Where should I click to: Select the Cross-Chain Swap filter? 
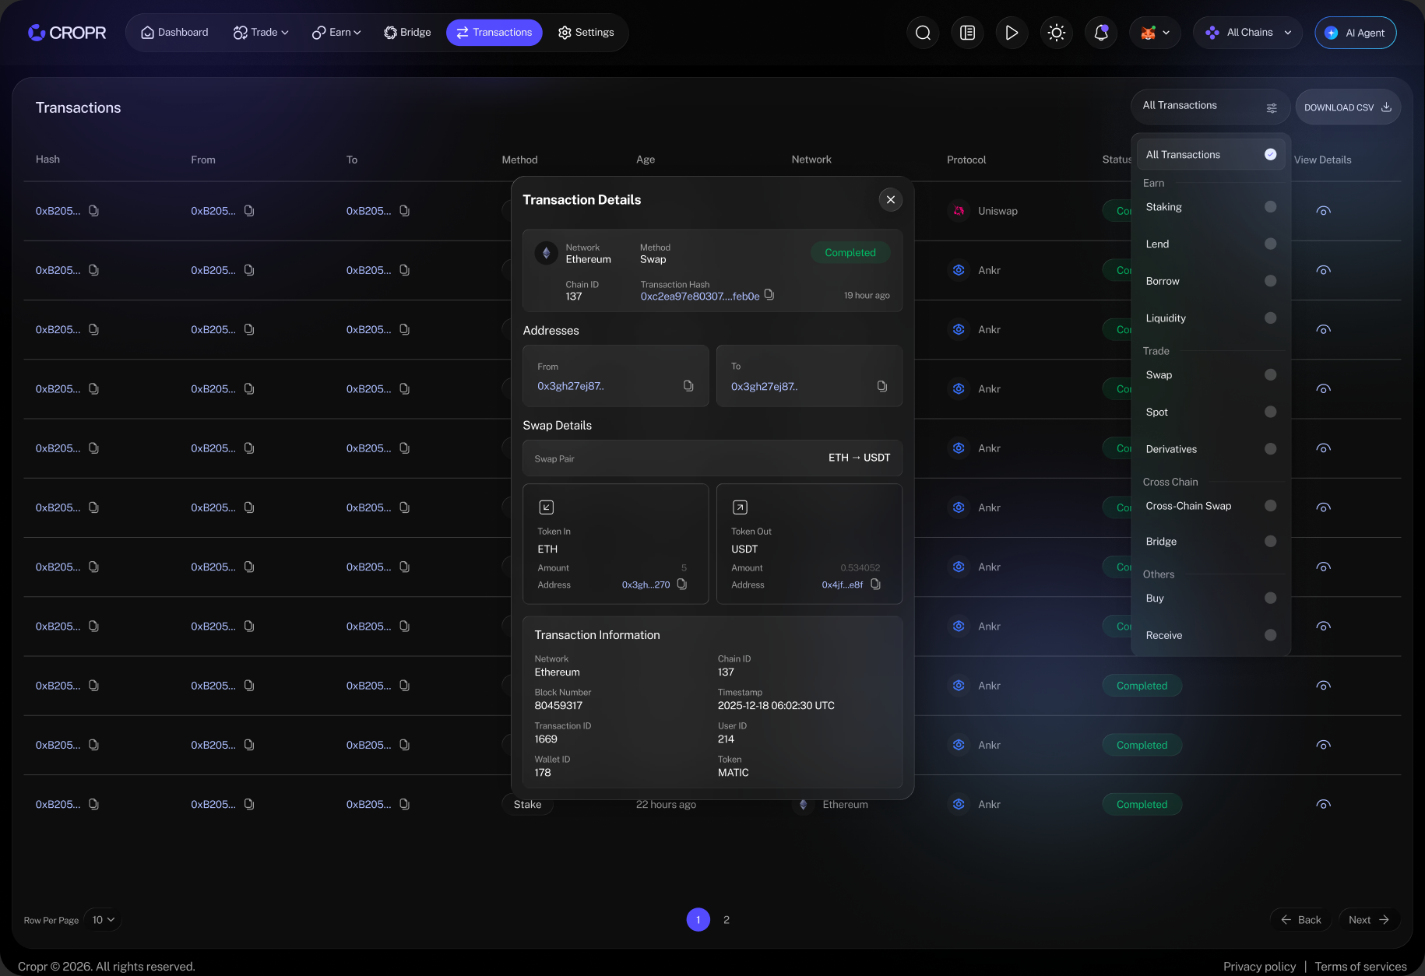tap(1211, 506)
